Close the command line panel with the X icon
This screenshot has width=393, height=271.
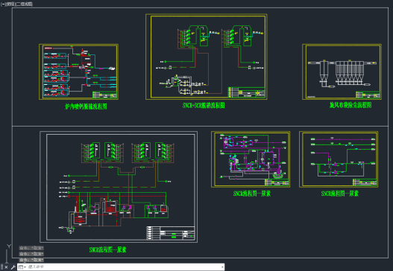point(7,267)
